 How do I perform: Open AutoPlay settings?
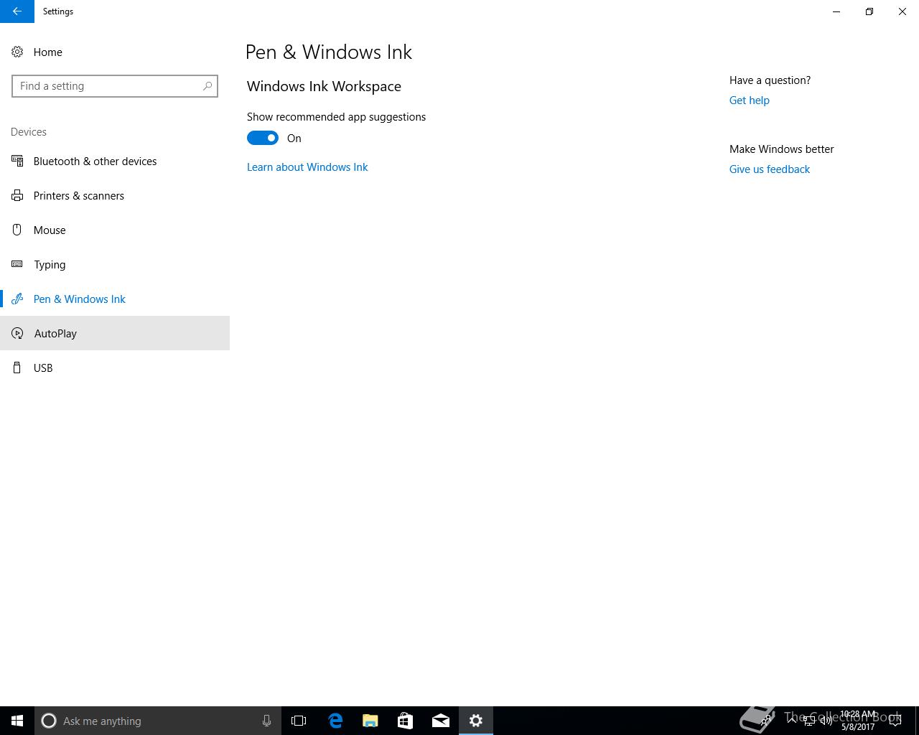115,333
